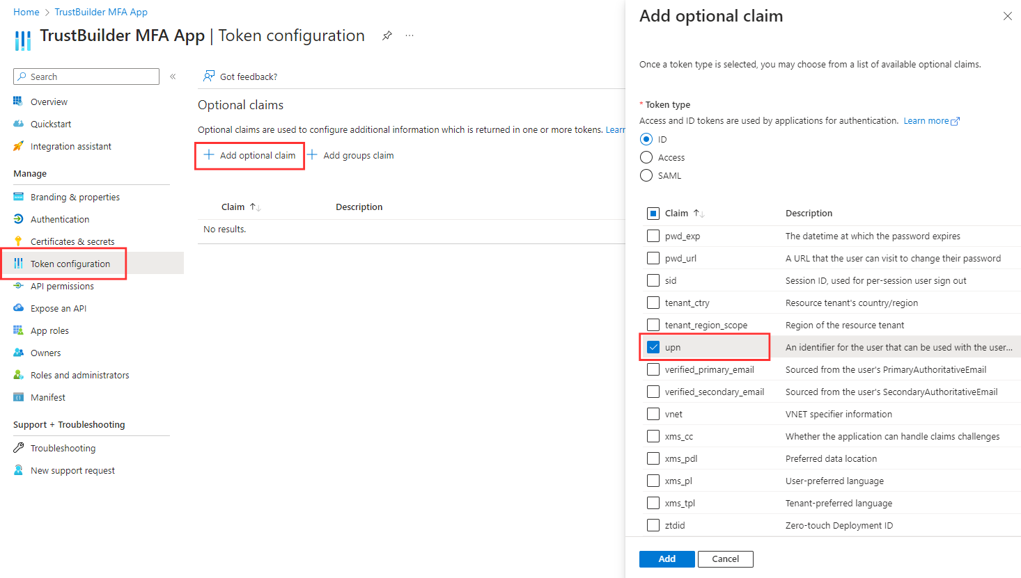Select the Access token type radio
Viewport: 1021px width, 578px height.
coord(646,157)
